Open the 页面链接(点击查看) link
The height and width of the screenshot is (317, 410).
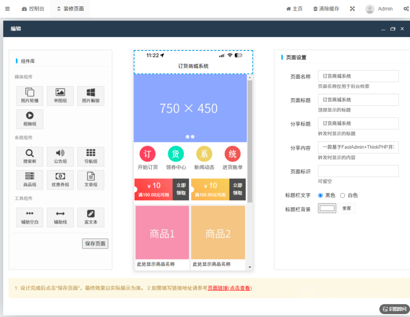point(229,288)
